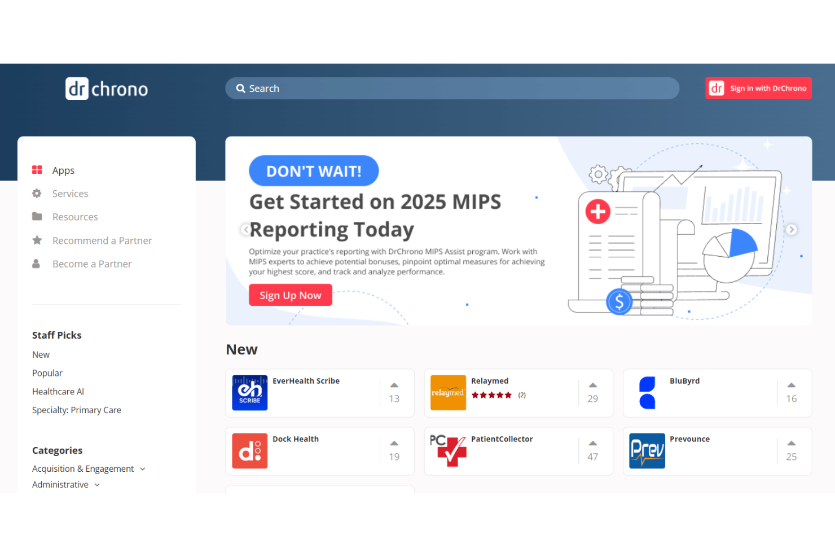Click PatientCollector title text

pos(502,439)
